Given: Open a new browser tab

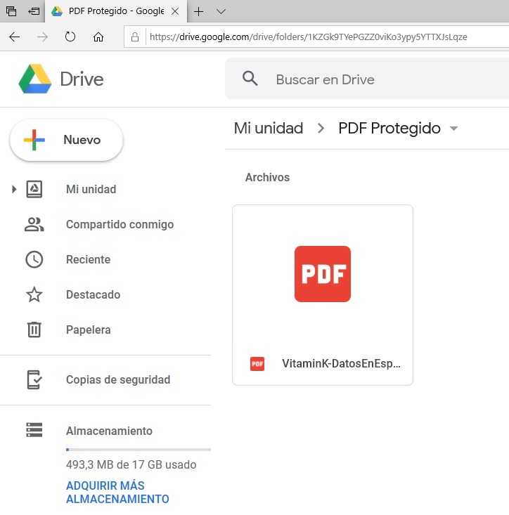Looking at the screenshot, I should tap(199, 12).
